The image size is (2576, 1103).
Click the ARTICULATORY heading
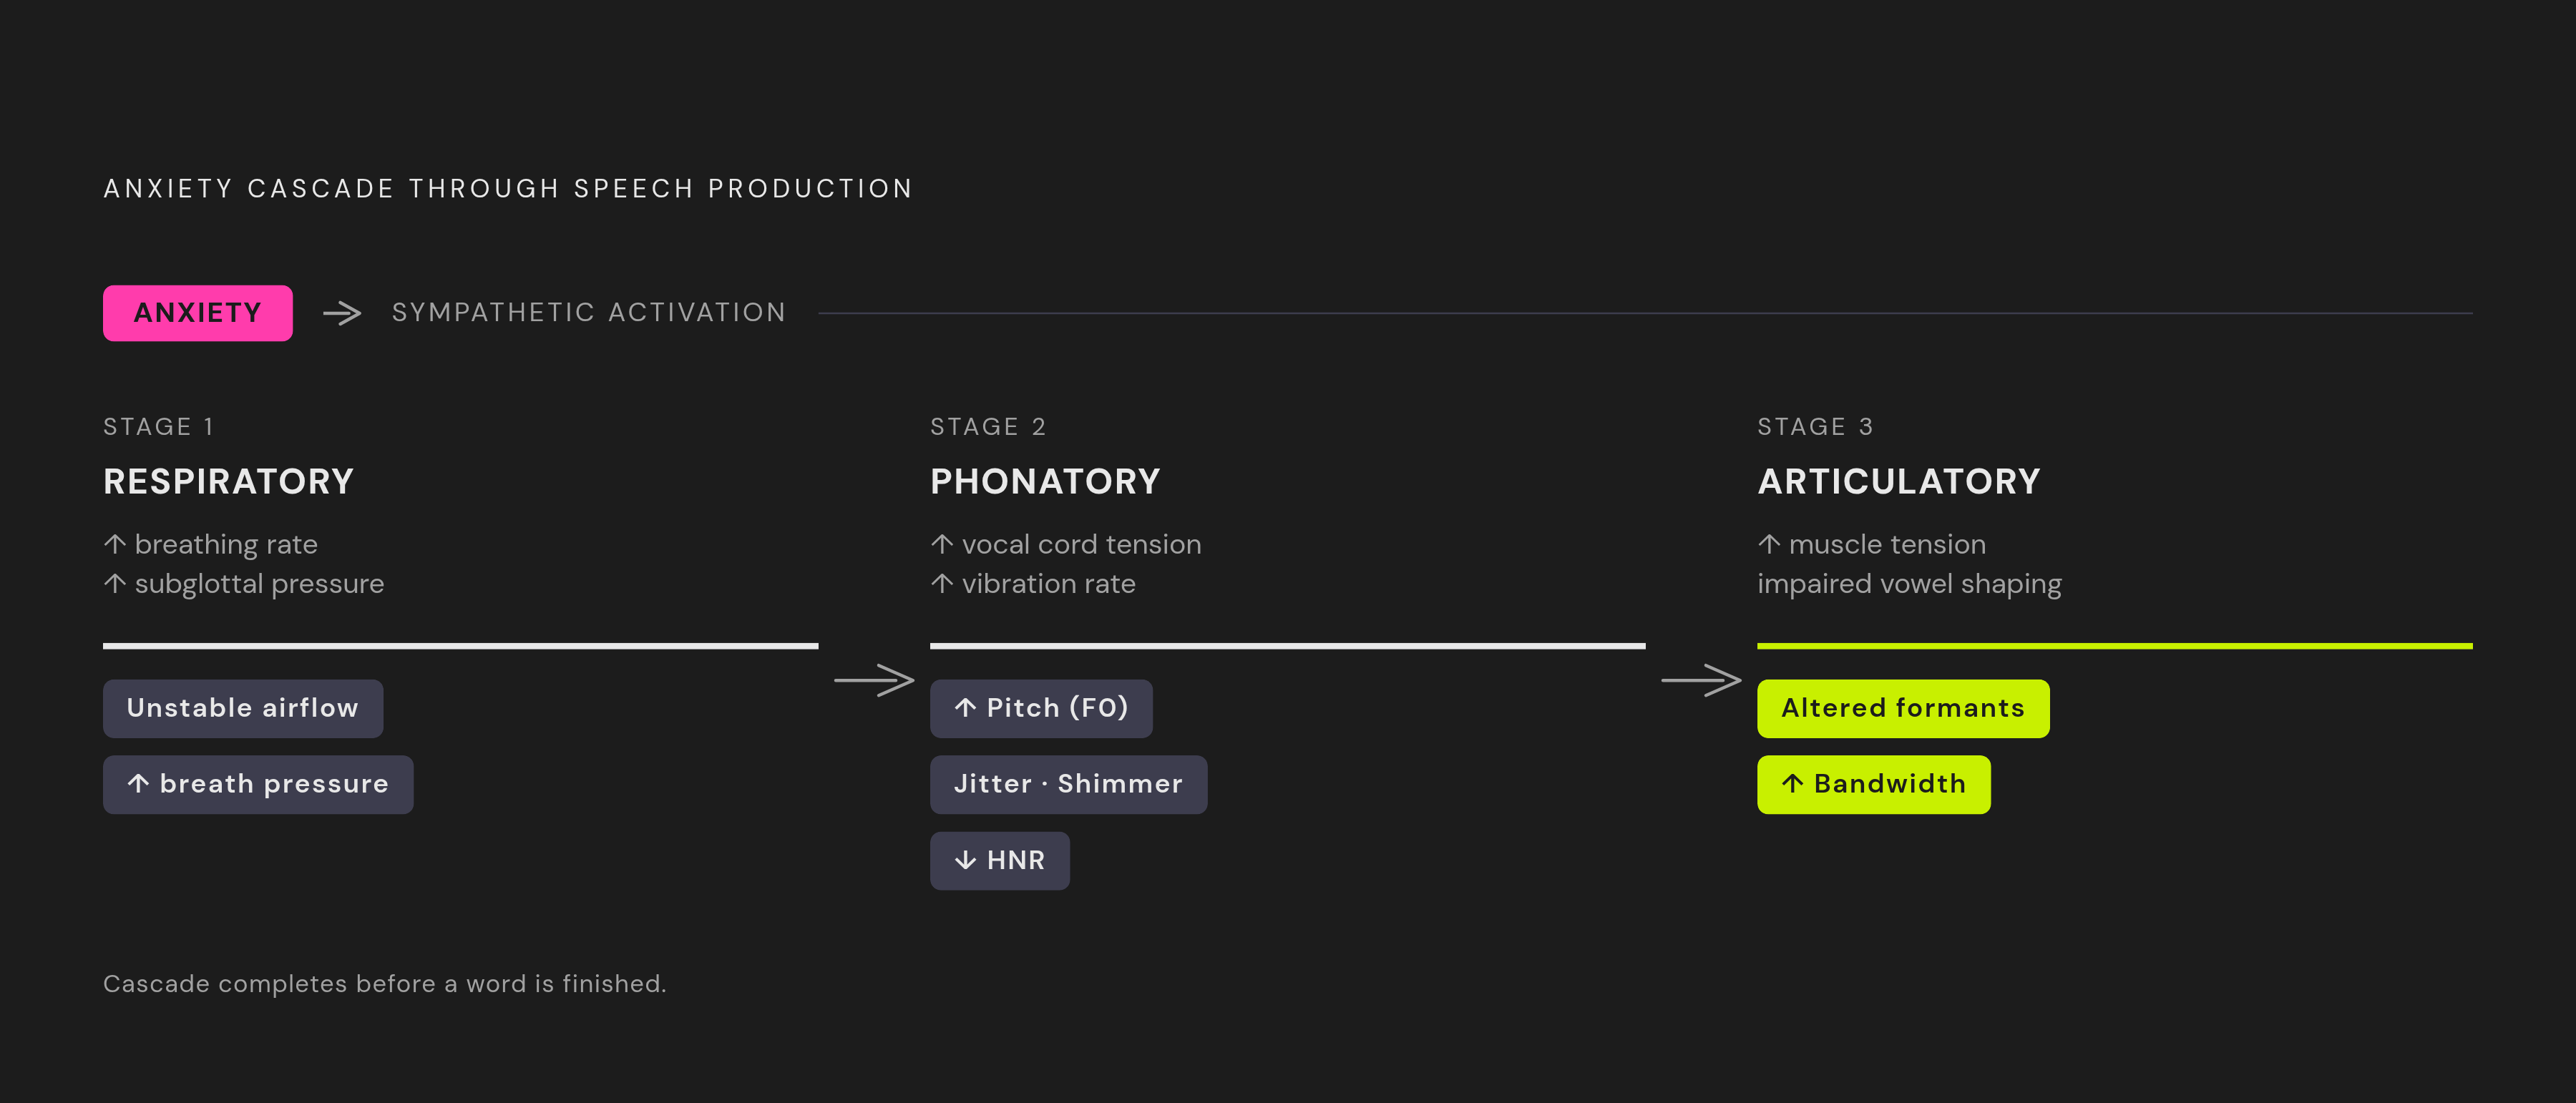[x=1899, y=481]
